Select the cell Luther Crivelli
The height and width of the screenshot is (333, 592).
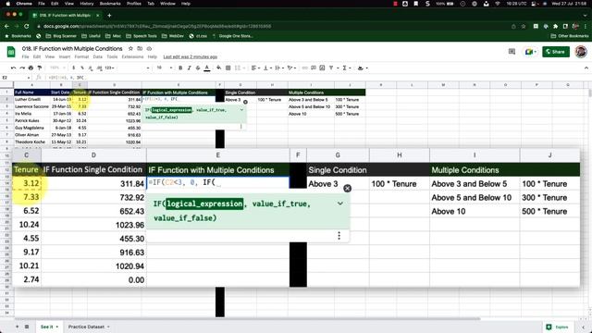point(31,99)
